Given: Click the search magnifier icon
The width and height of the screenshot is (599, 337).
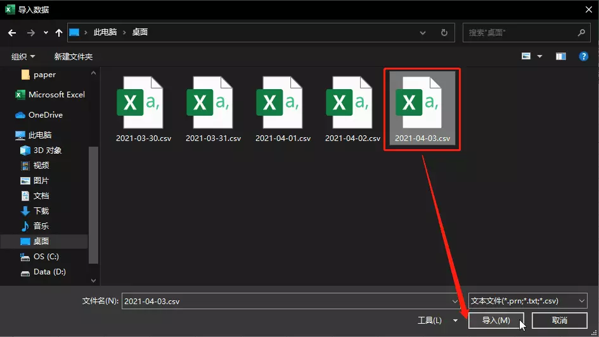Looking at the screenshot, I should [581, 33].
